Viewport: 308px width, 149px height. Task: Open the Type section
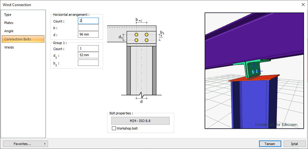(x=8, y=15)
